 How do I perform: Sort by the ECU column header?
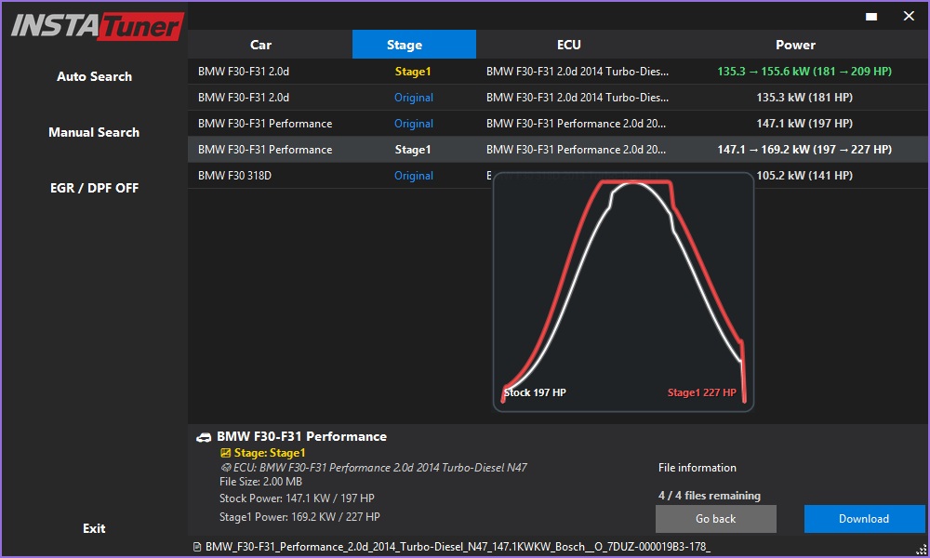568,45
